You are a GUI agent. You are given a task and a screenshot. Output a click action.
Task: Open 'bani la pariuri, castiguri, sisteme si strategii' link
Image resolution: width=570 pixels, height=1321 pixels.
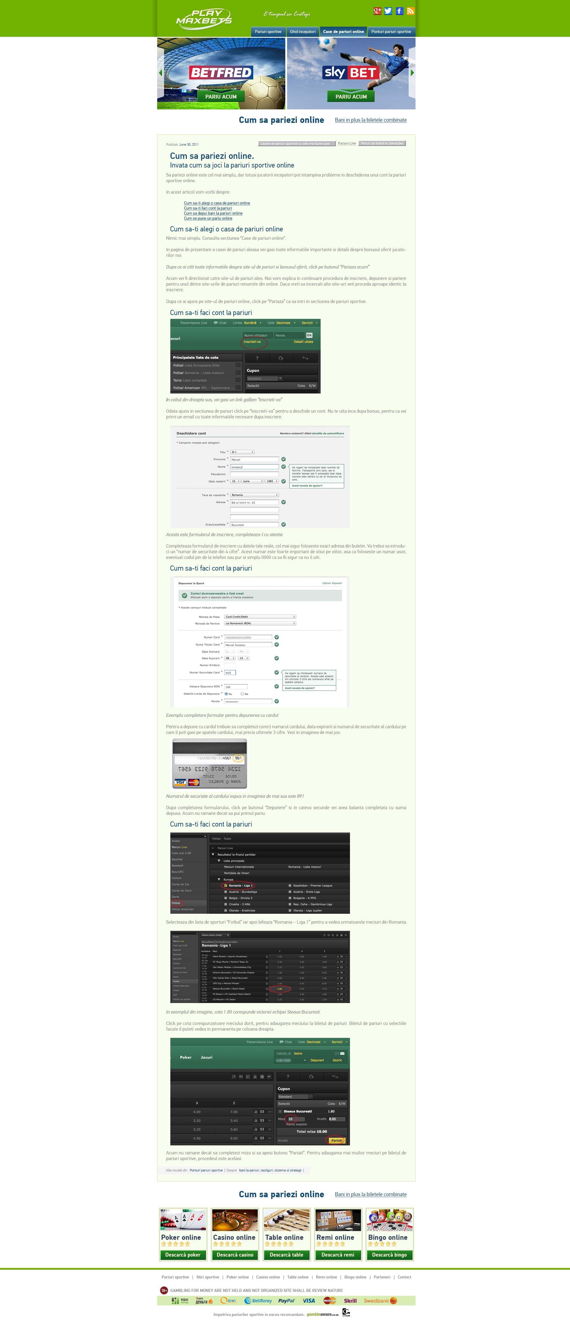pyautogui.click(x=270, y=1170)
